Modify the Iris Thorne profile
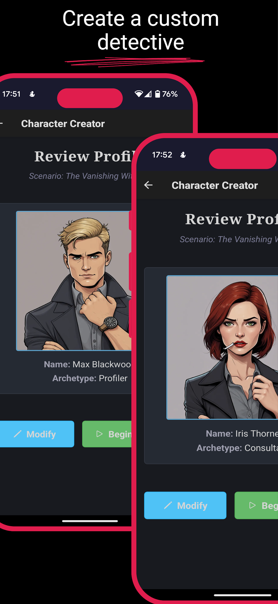 (x=185, y=505)
